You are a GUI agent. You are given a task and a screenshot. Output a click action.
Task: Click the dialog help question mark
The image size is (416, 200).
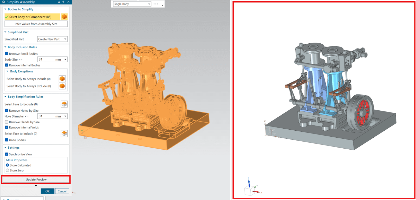[x=63, y=2]
